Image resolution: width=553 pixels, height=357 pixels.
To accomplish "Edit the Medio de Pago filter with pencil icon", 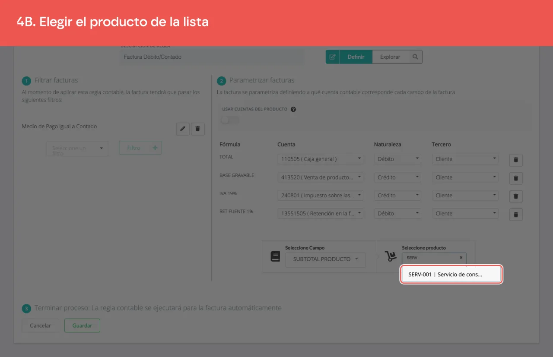I will (183, 129).
